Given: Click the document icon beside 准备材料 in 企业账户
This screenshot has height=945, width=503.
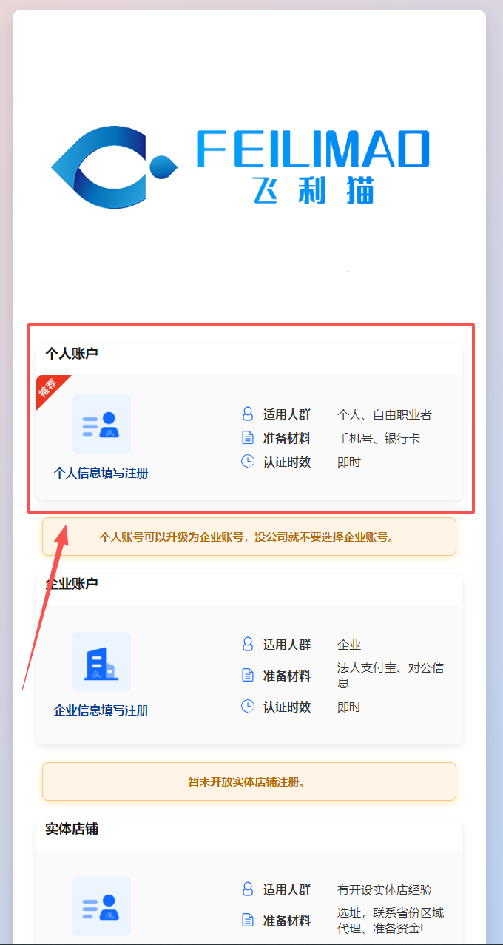Looking at the screenshot, I should tap(248, 676).
